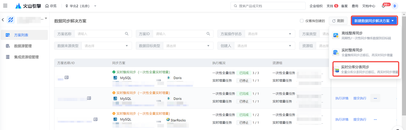Screen dimensions: 406x130
Task: Focus the 搜索产品或文档 search box
Action: pos(268,6)
